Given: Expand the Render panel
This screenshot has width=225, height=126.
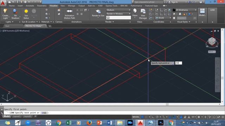Looking at the screenshot, I should (110, 22).
